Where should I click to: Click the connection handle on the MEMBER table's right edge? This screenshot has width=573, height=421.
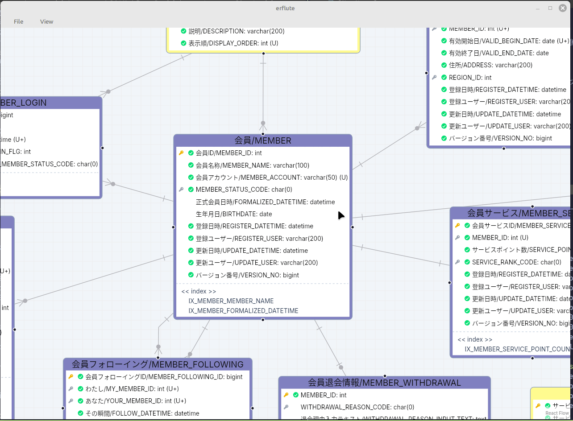[x=352, y=227]
